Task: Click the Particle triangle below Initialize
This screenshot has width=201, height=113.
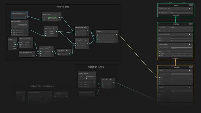Action: click(x=173, y=58)
